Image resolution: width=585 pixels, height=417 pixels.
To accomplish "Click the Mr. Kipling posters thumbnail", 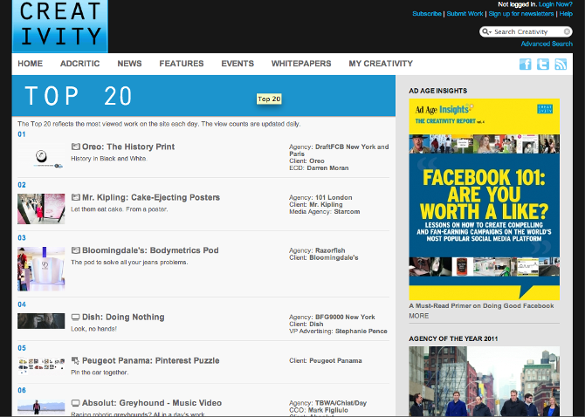I will click(x=41, y=208).
